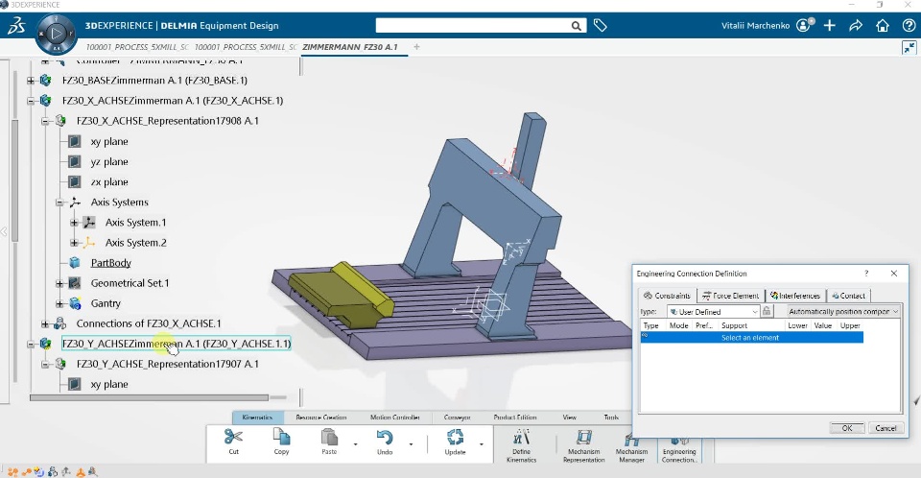Viewport: 921px width, 478px height.
Task: Collapse FZ30_X_ACHSEZimmerman A.1 node
Action: tap(31, 101)
